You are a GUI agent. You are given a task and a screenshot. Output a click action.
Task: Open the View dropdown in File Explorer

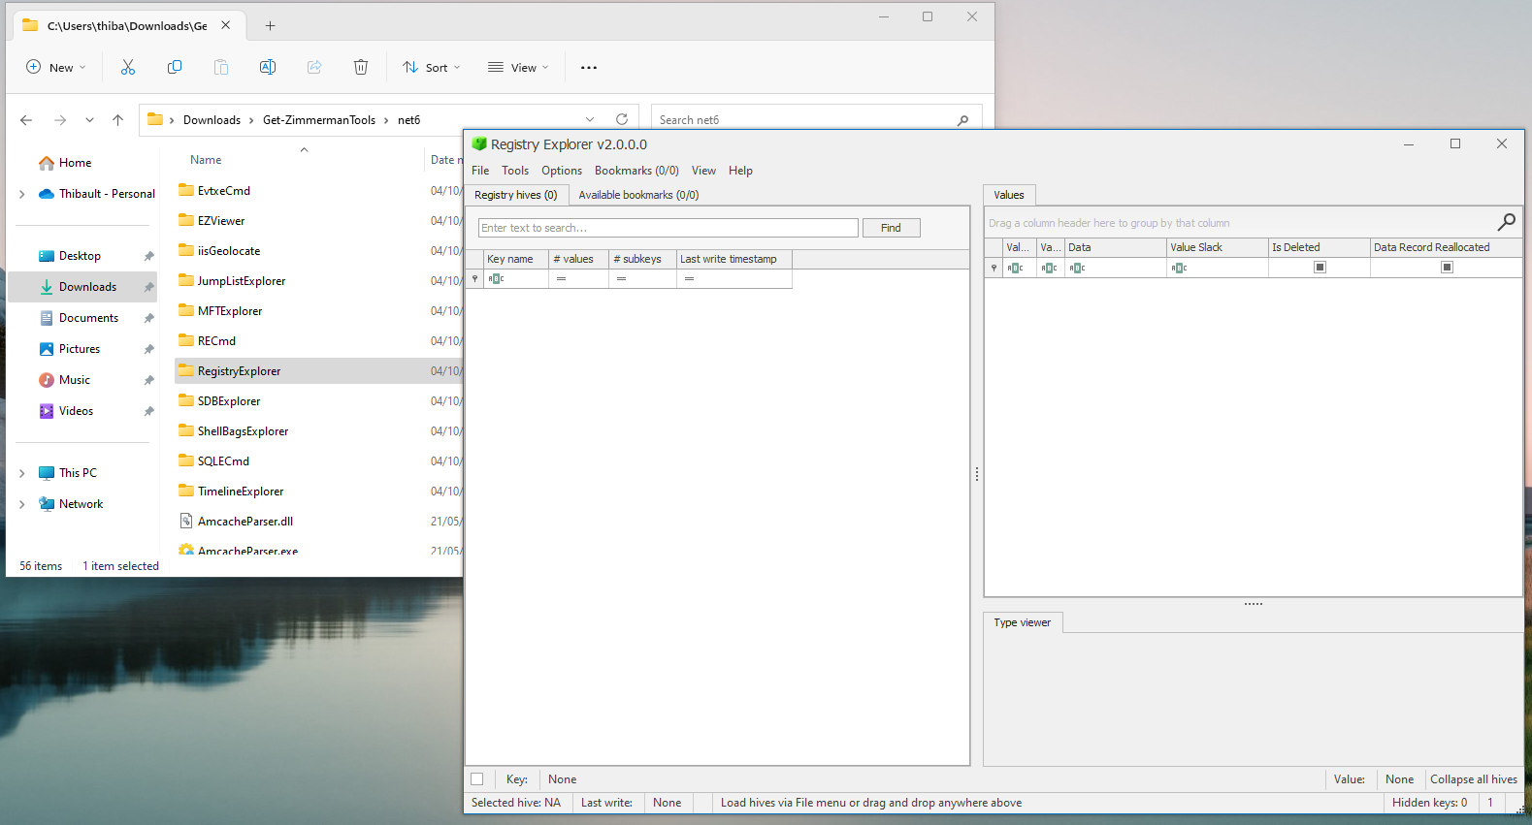tap(518, 67)
